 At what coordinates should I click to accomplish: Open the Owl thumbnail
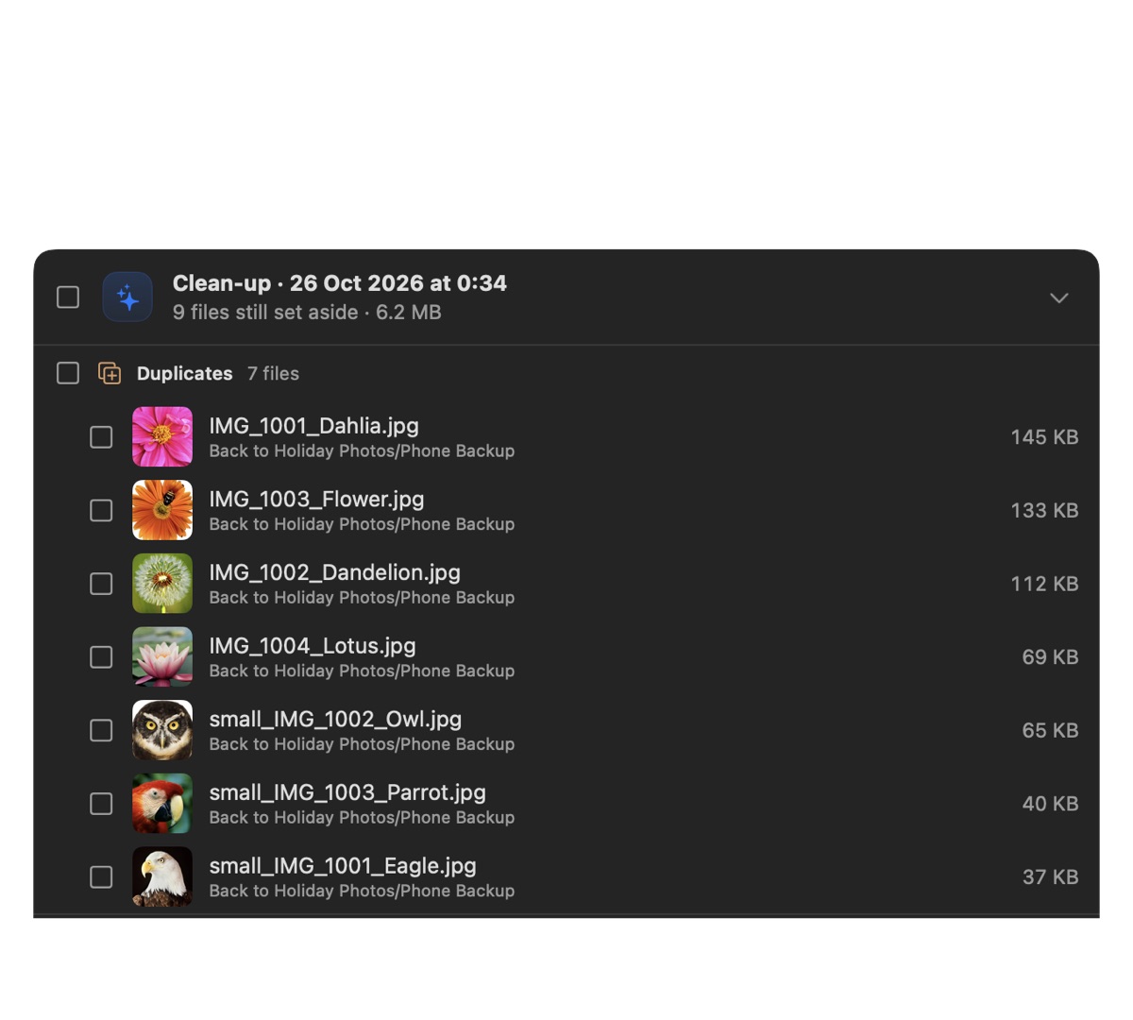pyautogui.click(x=162, y=730)
